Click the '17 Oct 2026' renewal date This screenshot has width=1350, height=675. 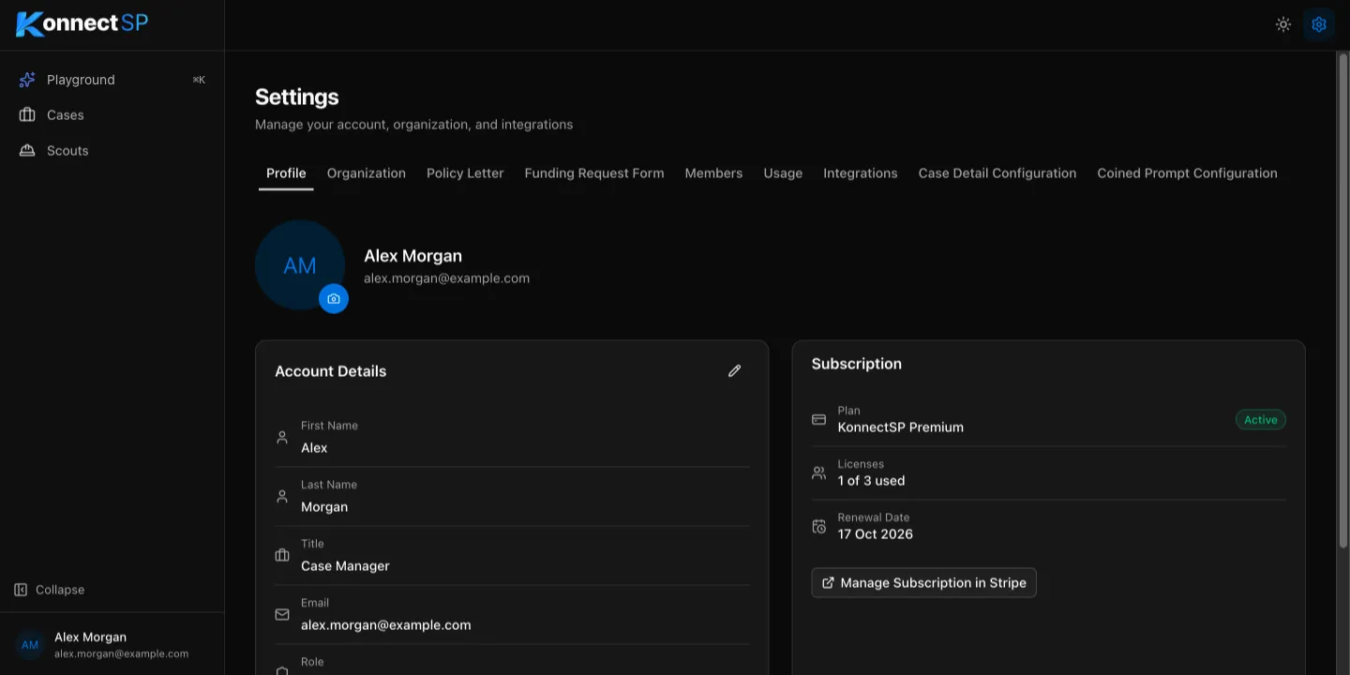pyautogui.click(x=876, y=534)
